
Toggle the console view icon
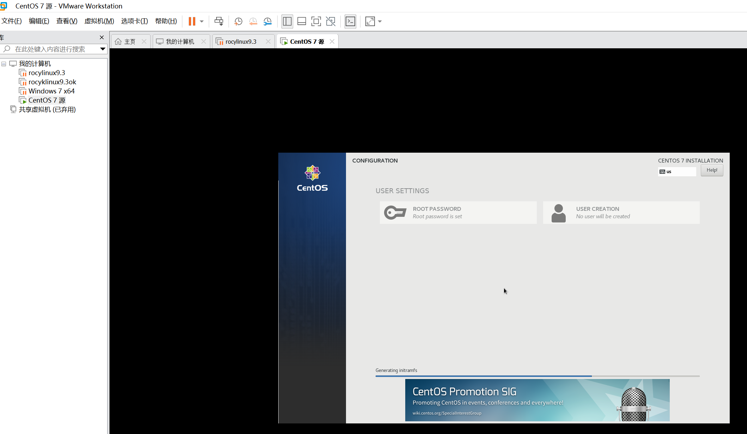tap(350, 21)
